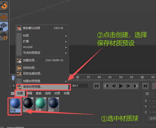Click frame 60 on the timeline ruler

tap(142, 77)
